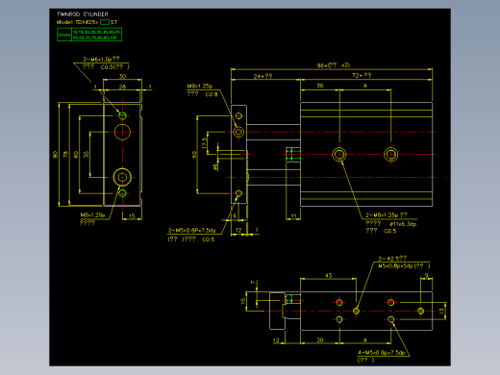Click the "2-M8x1.25p ??" mounting hole callout

[387, 215]
